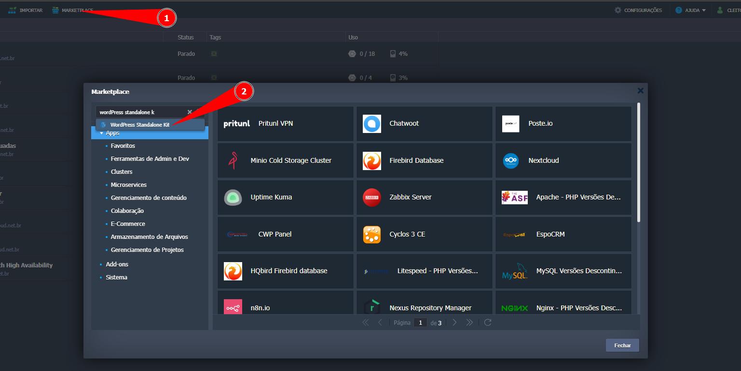Open the Zabbix Server red icon
Screen dimensions: 741x371
pyautogui.click(x=371, y=198)
